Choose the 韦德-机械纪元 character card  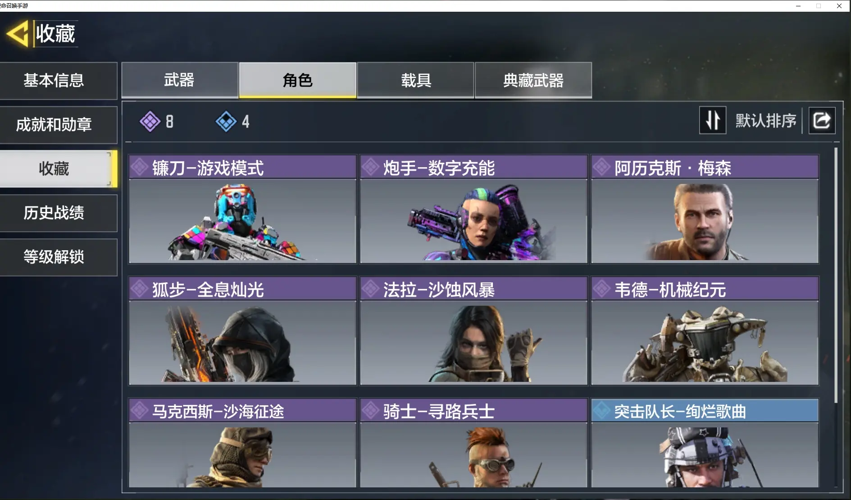pyautogui.click(x=705, y=331)
